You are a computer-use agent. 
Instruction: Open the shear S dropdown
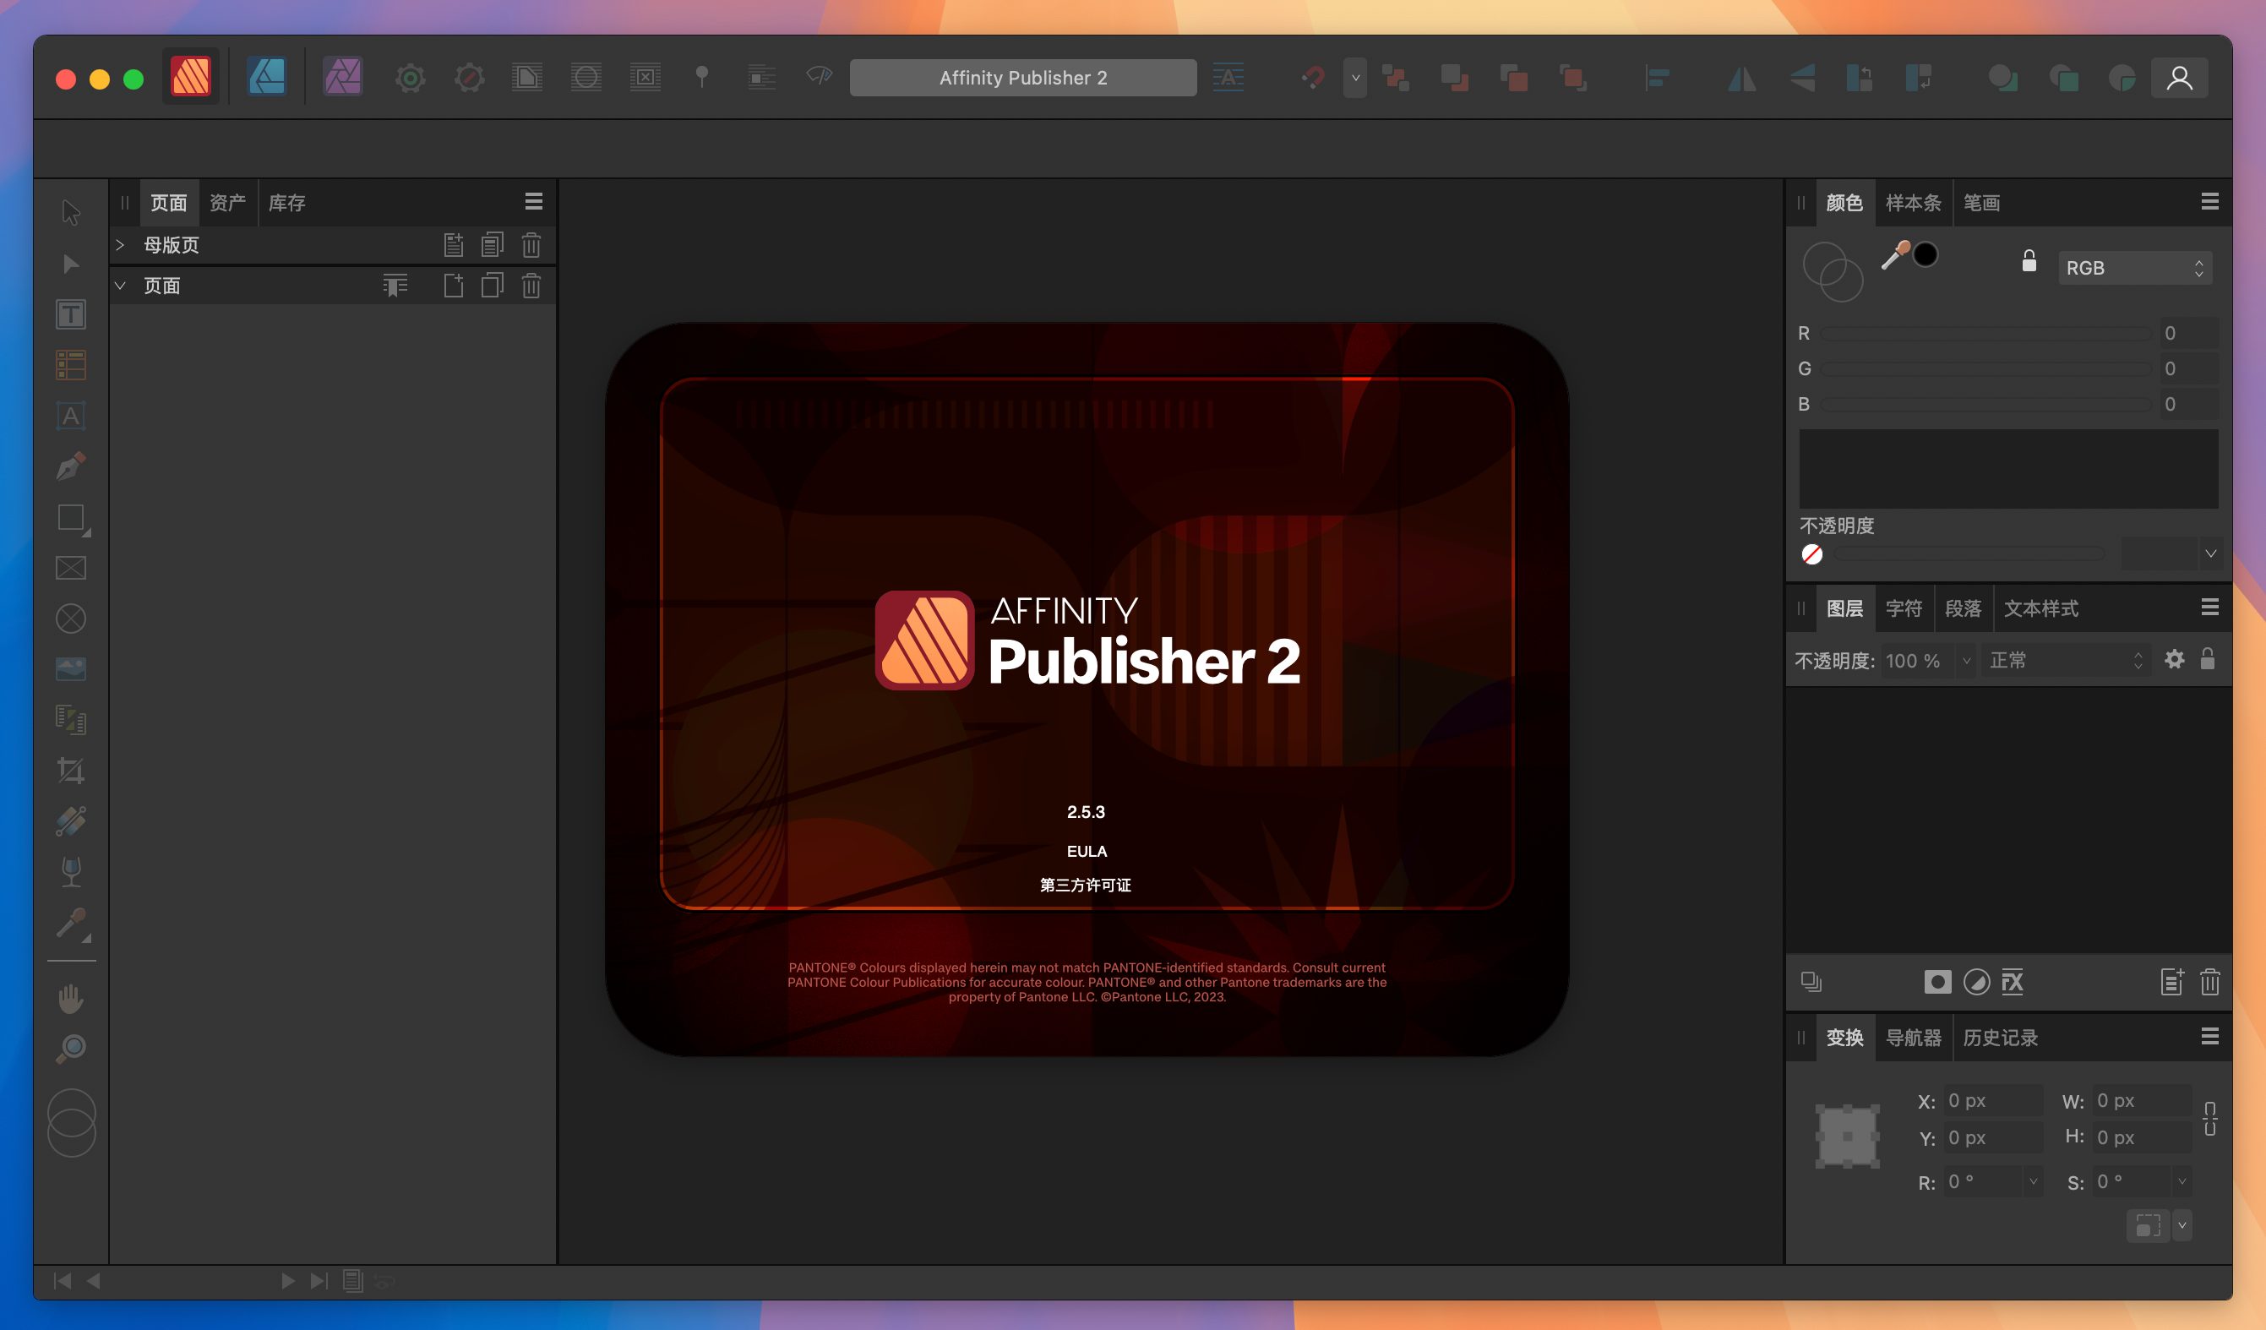[x=2181, y=1181]
